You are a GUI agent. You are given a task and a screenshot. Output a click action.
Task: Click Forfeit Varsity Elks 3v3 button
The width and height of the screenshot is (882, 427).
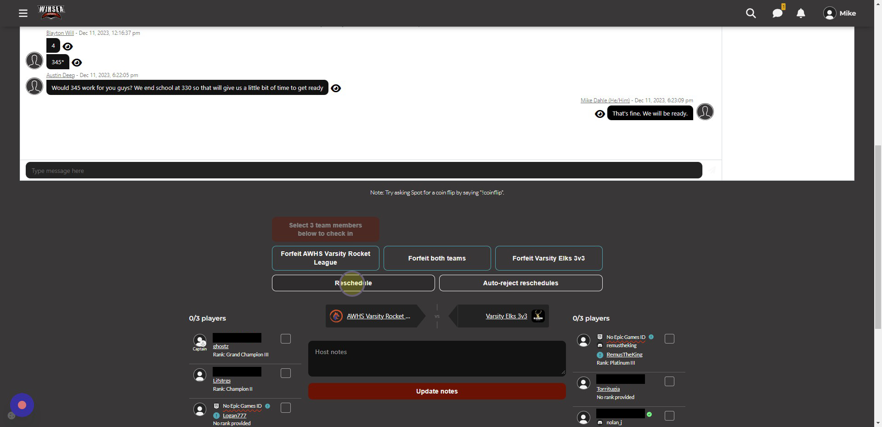(548, 258)
